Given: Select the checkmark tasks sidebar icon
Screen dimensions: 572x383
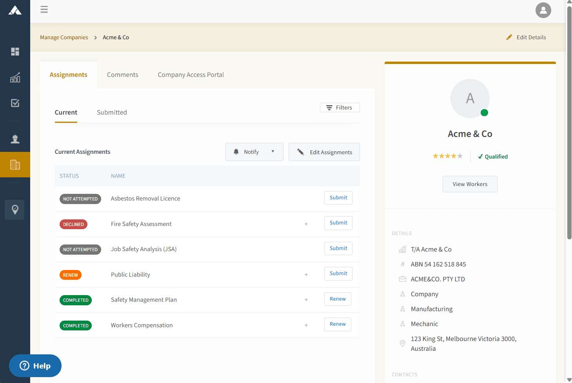Looking at the screenshot, I should 15,103.
